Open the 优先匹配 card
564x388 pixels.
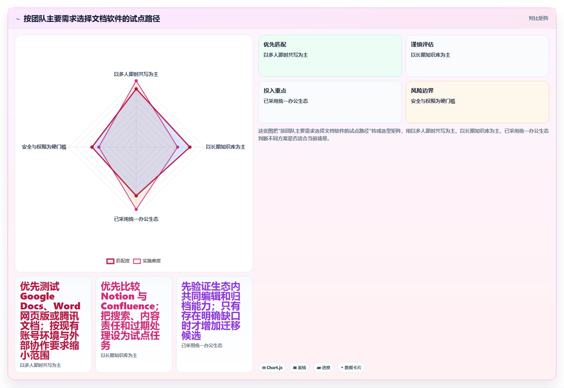pyautogui.click(x=330, y=56)
